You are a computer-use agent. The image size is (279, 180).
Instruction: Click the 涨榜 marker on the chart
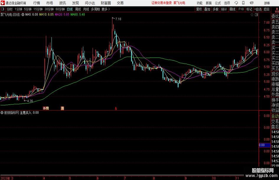(x=46, y=108)
